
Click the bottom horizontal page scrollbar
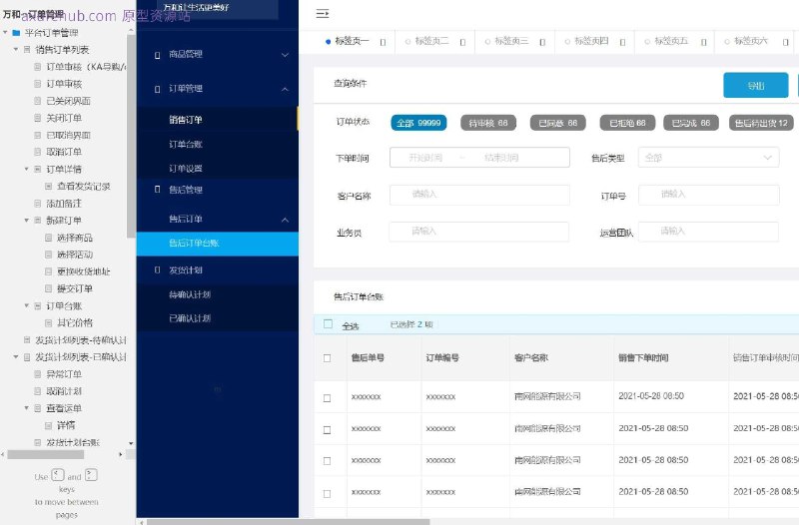point(288,521)
